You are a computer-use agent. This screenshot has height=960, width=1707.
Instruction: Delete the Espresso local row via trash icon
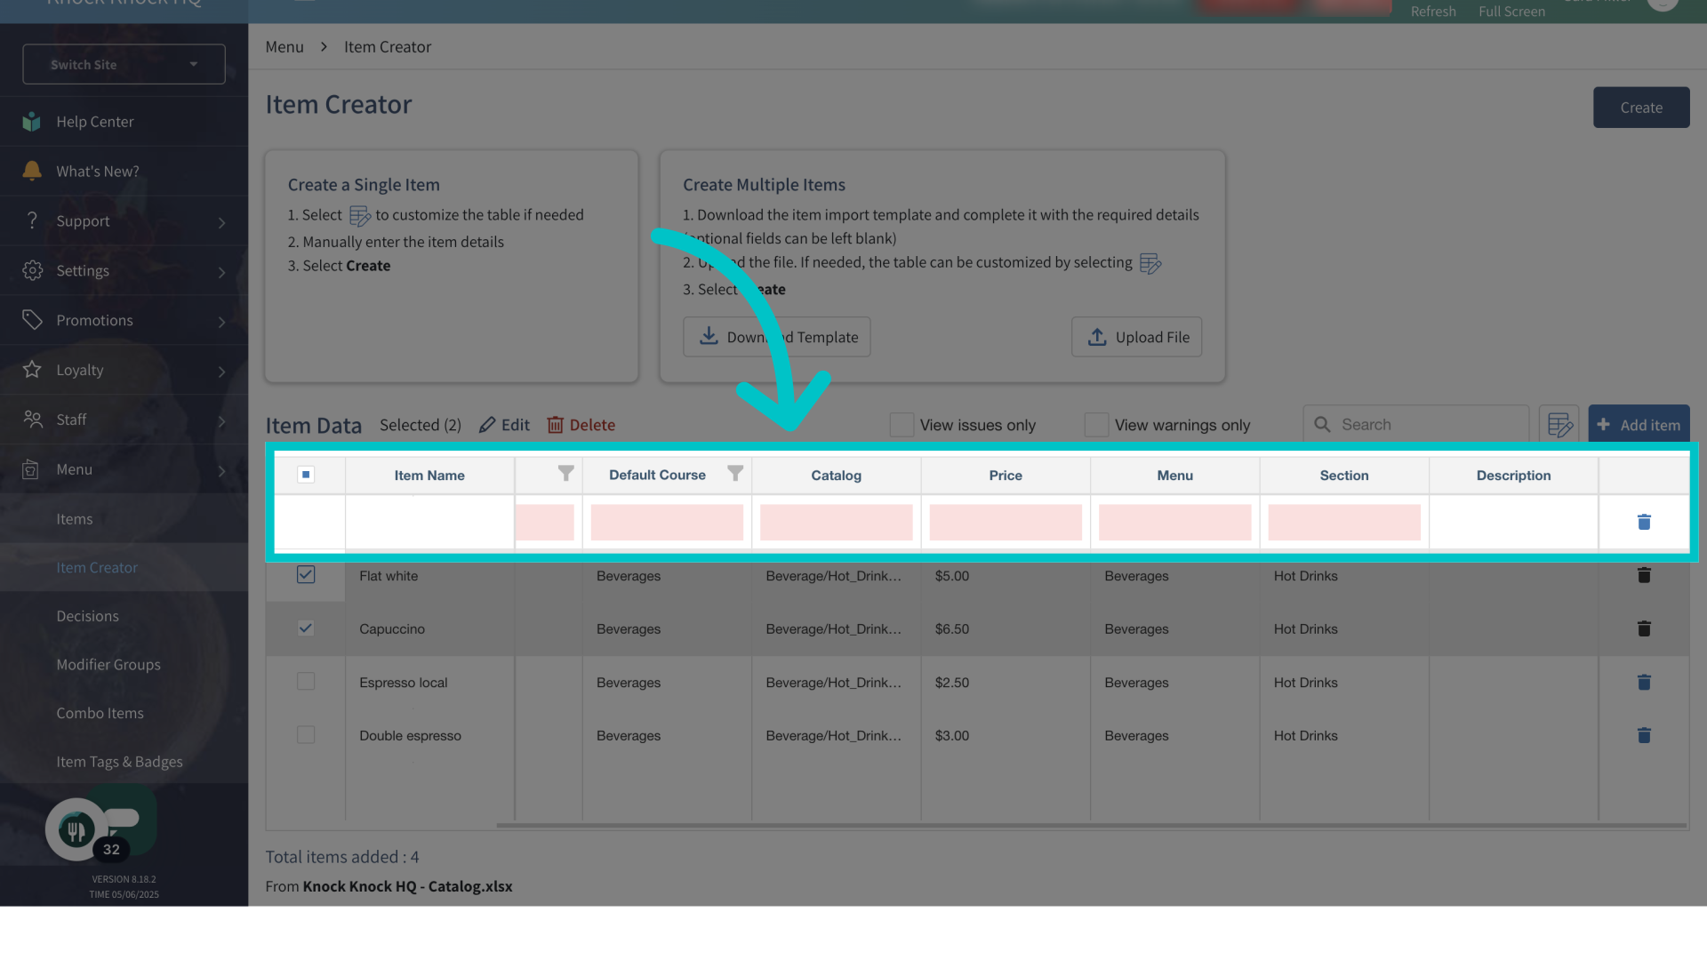(x=1644, y=682)
